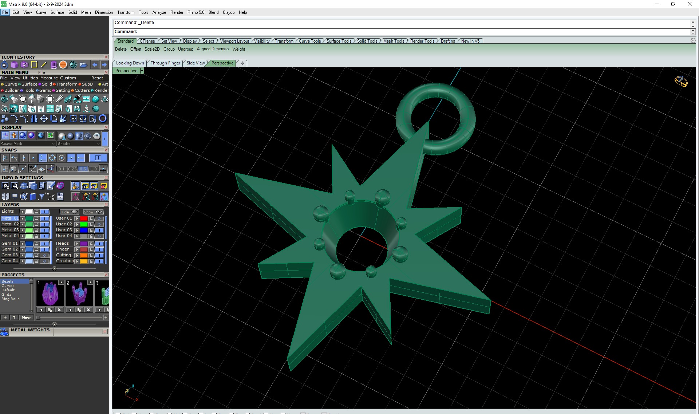Click the move cross-arrows tool icon
Image resolution: width=699 pixels, height=414 pixels.
pos(44,119)
